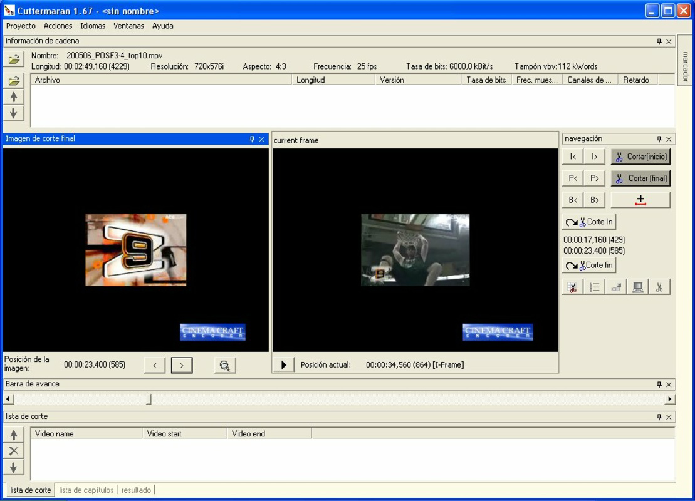Pin the Imagen de corte final panel

click(252, 139)
